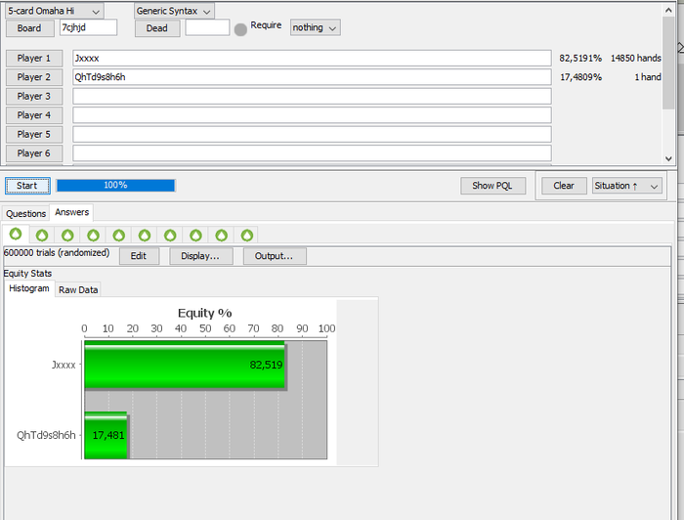This screenshot has width=684, height=520.
Task: Focus the empty Player 5 range field
Action: (312, 134)
